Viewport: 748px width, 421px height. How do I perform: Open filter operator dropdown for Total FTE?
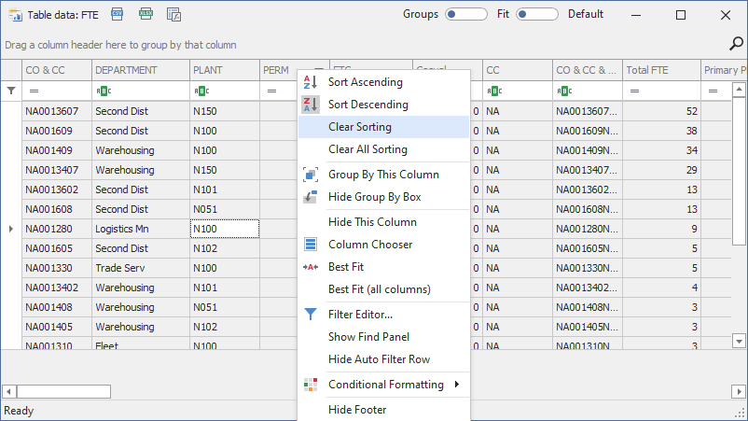pyautogui.click(x=634, y=91)
